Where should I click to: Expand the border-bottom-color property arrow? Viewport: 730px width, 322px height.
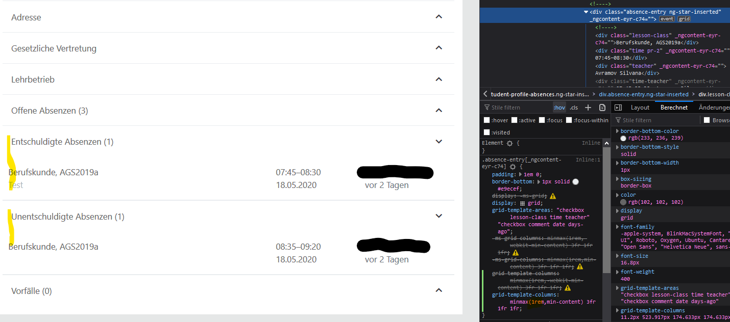(617, 131)
